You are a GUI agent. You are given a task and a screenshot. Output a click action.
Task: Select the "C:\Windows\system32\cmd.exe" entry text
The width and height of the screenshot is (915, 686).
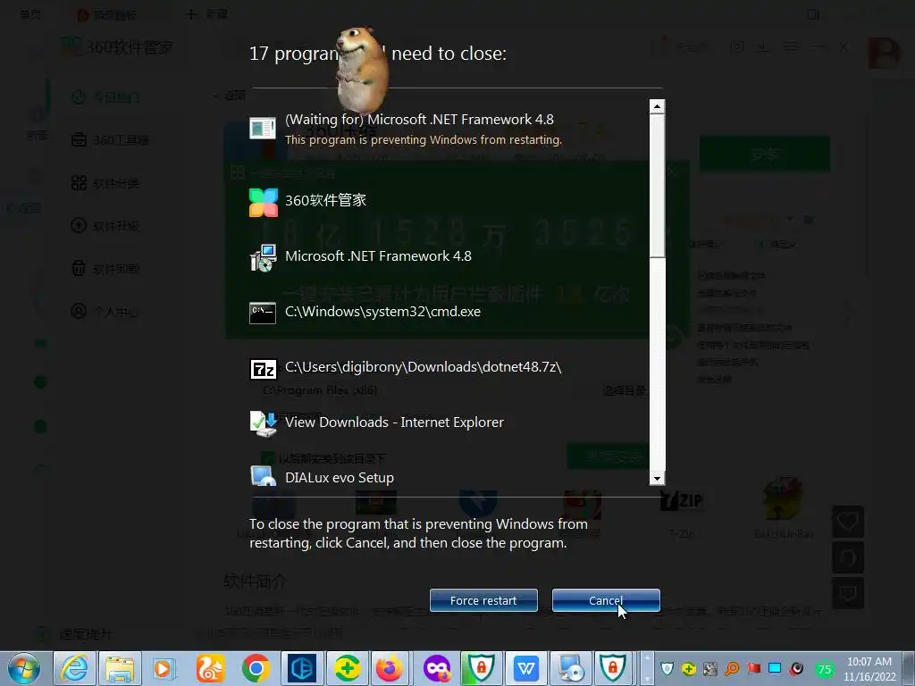pyautogui.click(x=382, y=312)
